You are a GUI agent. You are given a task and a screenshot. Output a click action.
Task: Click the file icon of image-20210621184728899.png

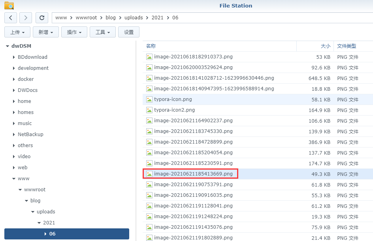(149, 142)
